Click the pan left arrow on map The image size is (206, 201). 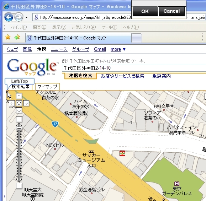tap(12, 103)
